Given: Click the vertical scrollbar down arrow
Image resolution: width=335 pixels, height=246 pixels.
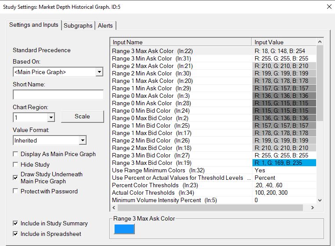Looking at the screenshot, I should 320,200.
